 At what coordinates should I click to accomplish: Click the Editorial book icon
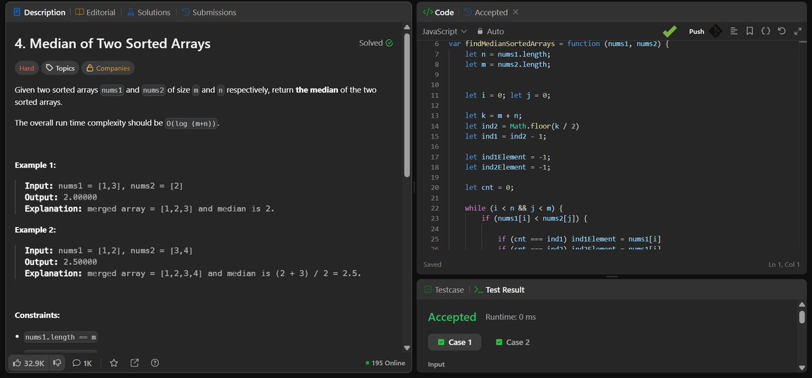point(79,12)
